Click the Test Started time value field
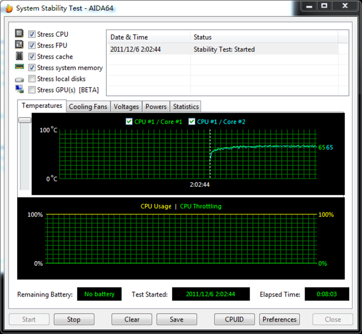 211,294
